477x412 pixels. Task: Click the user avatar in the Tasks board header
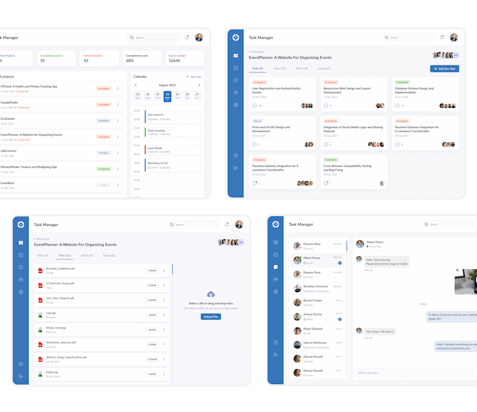tap(454, 38)
